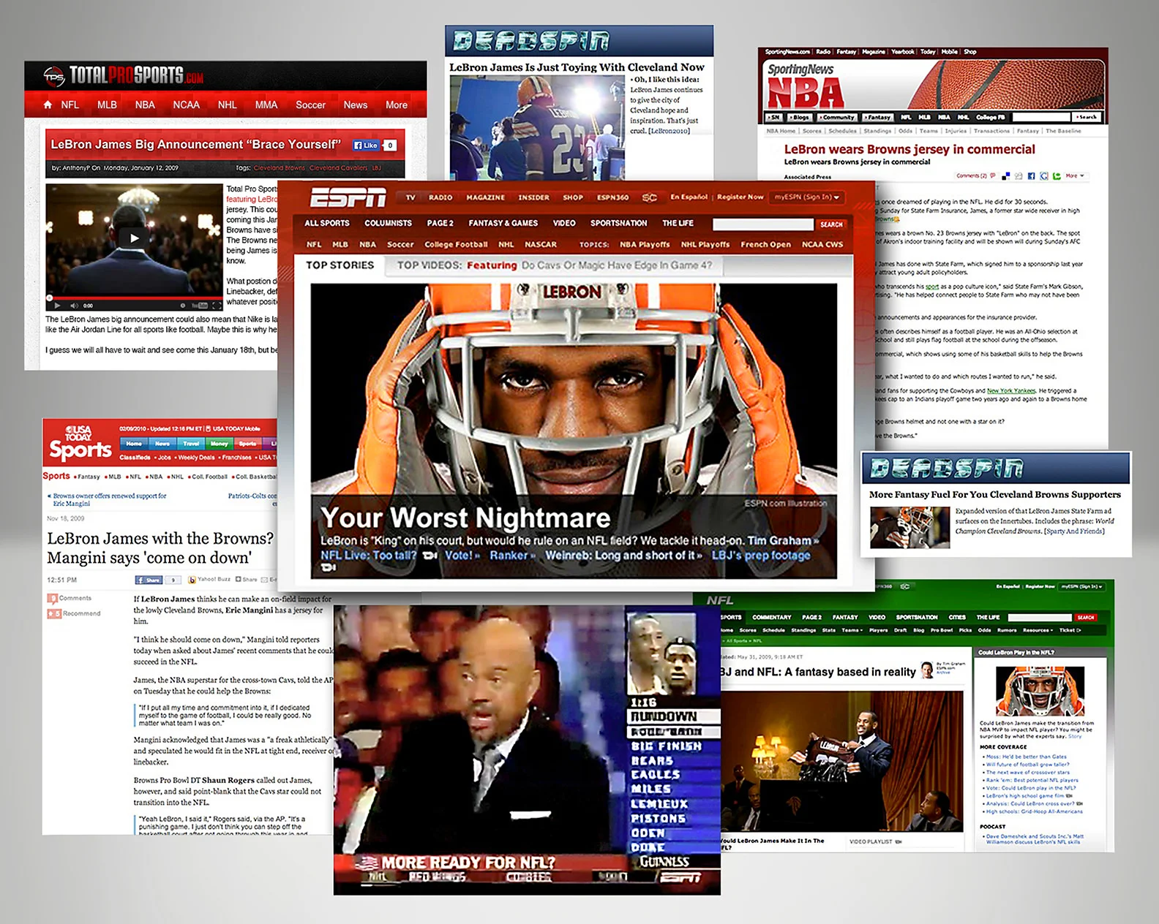The image size is (1159, 924).
Task: Open COLUMNISTS menu on ESPN
Action: 388,224
